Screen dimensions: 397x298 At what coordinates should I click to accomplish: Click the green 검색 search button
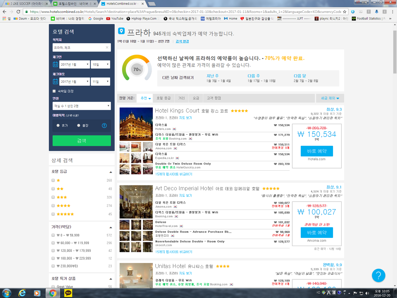82,140
